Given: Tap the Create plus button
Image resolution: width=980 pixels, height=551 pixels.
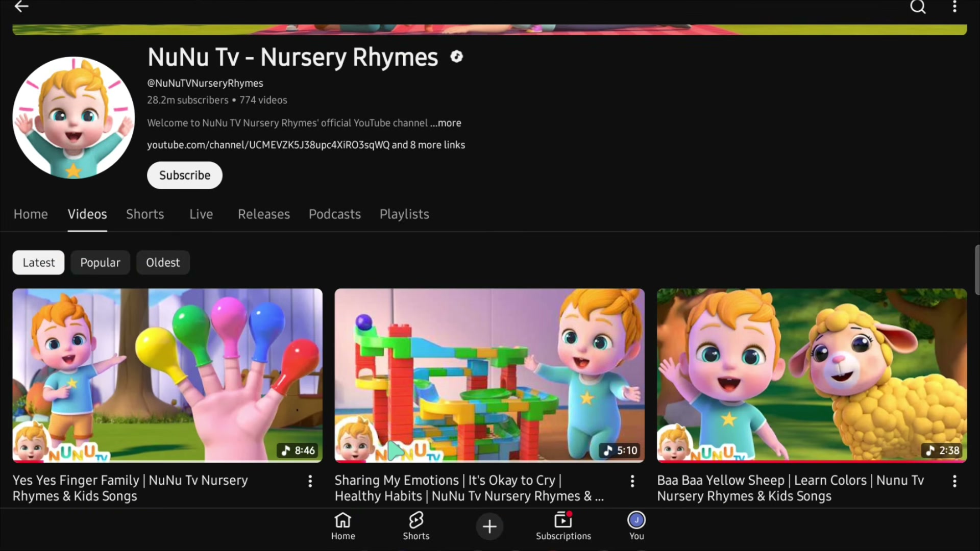Looking at the screenshot, I should coord(489,526).
